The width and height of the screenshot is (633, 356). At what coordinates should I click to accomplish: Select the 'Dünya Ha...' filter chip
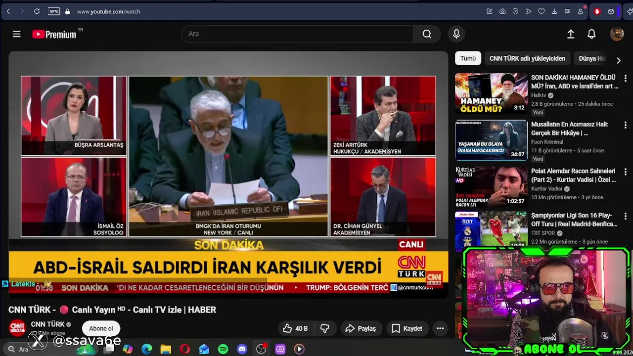(x=591, y=58)
